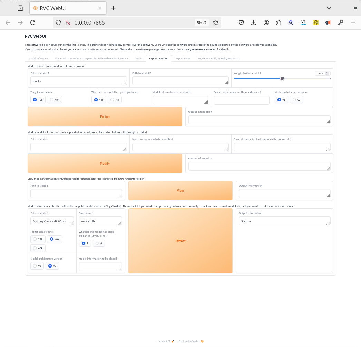Click the Built with Gradio link
This screenshot has height=347, width=361.
coord(191,341)
